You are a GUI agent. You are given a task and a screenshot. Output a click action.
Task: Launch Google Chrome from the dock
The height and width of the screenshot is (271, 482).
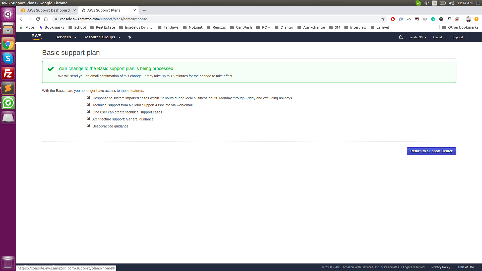(8, 44)
